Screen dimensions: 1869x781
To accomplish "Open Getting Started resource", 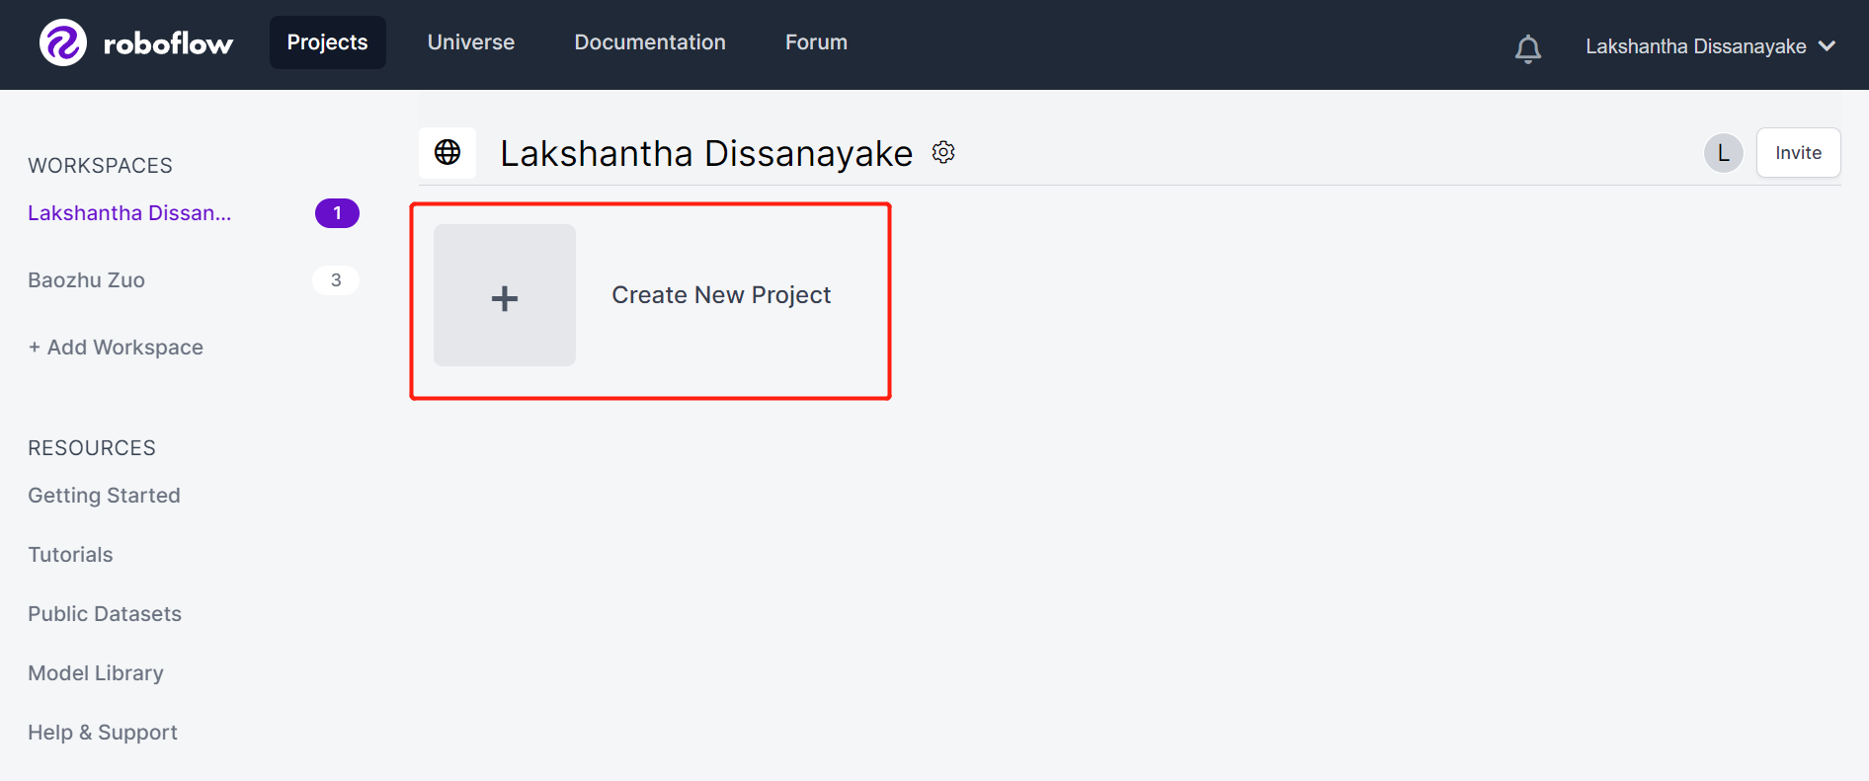I will [104, 496].
